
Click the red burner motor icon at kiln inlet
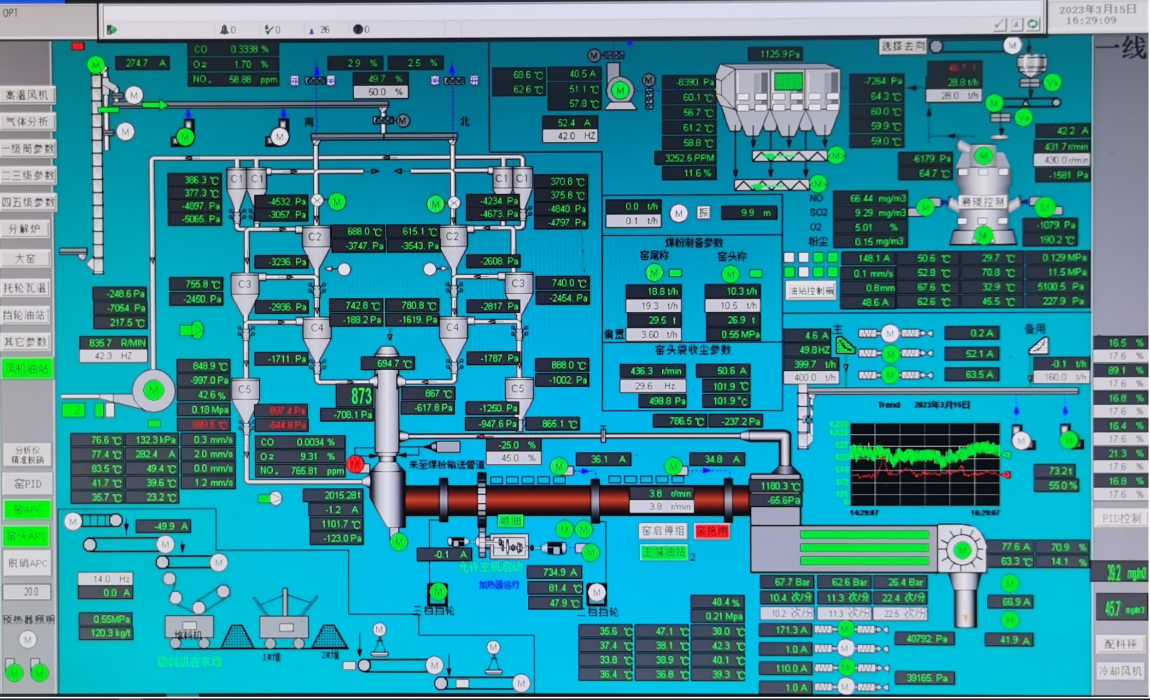tap(355, 464)
